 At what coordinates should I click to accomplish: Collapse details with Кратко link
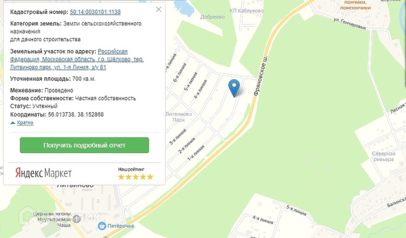pos(25,122)
